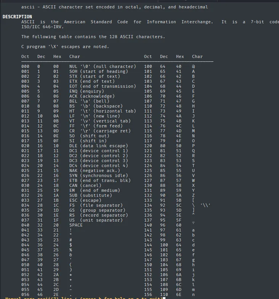Click the 'FS (file separator)' entry
The image size is (279, 299).
[x=96, y=205]
